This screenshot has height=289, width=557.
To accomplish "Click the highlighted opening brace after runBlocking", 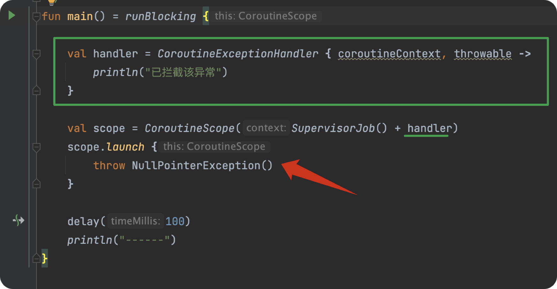I will pyautogui.click(x=206, y=16).
